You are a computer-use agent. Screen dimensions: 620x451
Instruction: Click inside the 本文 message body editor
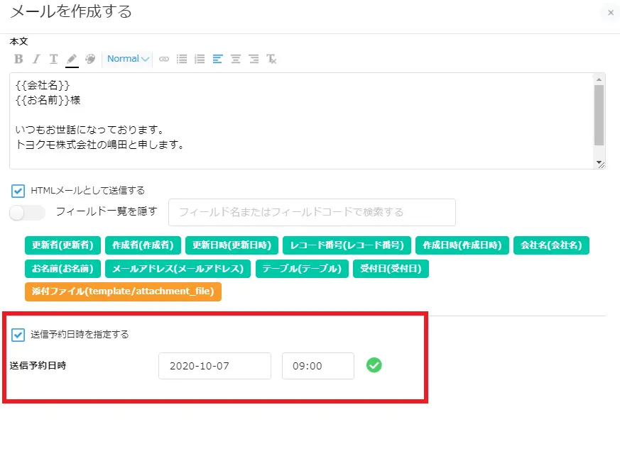(302, 121)
